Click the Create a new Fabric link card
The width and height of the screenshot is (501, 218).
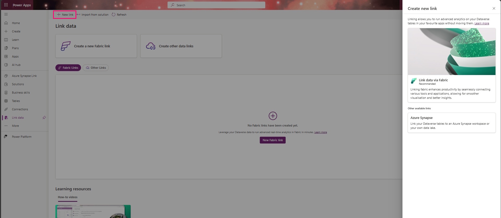[96, 46]
